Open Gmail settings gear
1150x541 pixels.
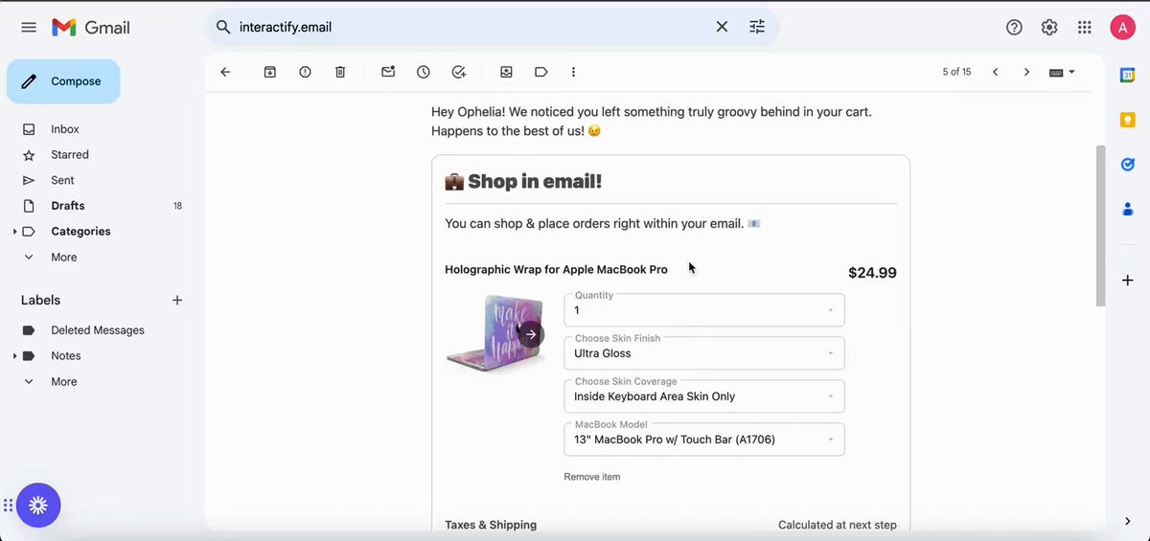point(1049,27)
